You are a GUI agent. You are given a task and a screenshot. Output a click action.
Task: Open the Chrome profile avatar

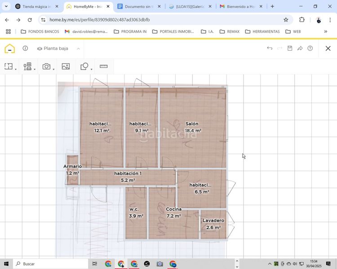pos(319,20)
